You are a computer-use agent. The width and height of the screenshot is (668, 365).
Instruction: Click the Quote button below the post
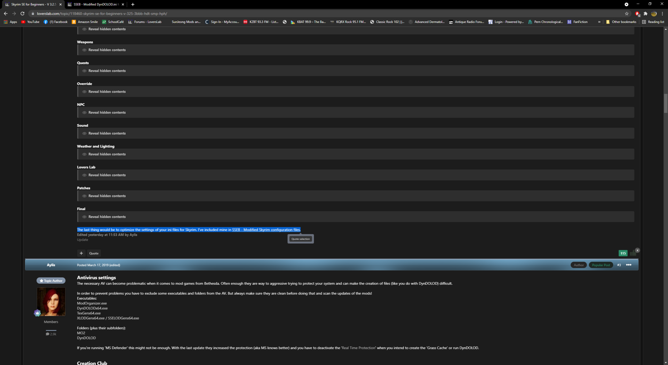click(x=94, y=253)
